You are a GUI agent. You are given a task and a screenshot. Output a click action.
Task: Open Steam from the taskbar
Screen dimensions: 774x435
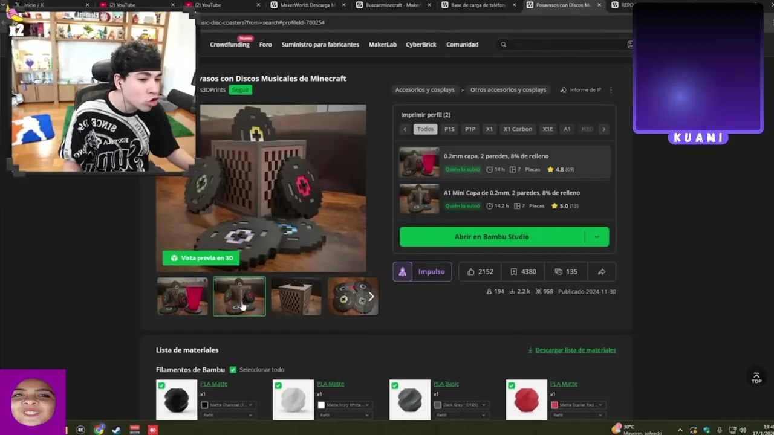coord(116,430)
